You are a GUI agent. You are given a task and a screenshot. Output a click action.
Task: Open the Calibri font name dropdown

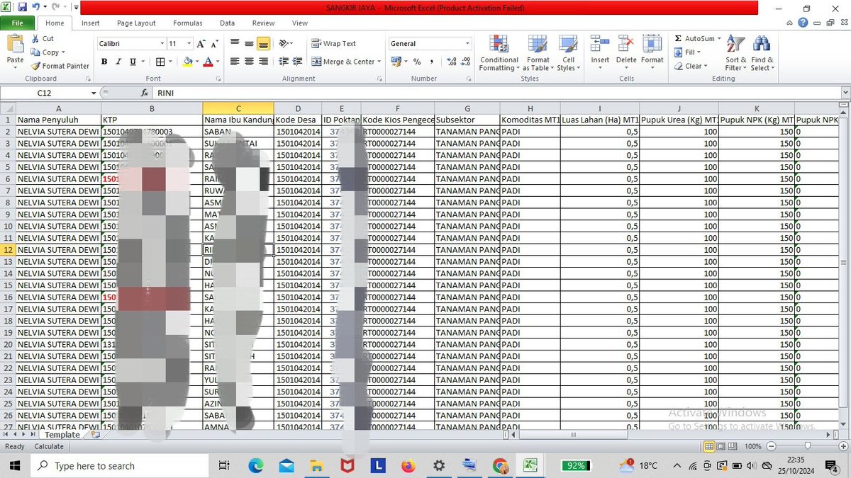click(161, 43)
